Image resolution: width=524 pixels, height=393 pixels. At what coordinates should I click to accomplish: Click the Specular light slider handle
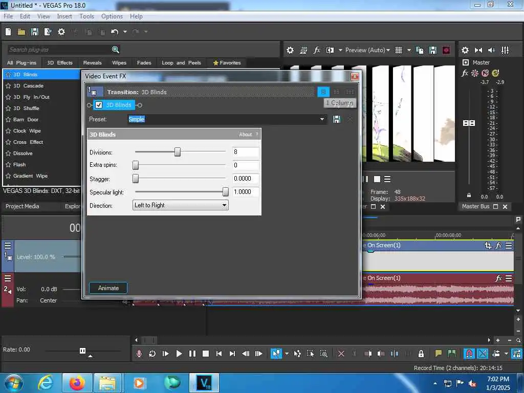coord(226,192)
